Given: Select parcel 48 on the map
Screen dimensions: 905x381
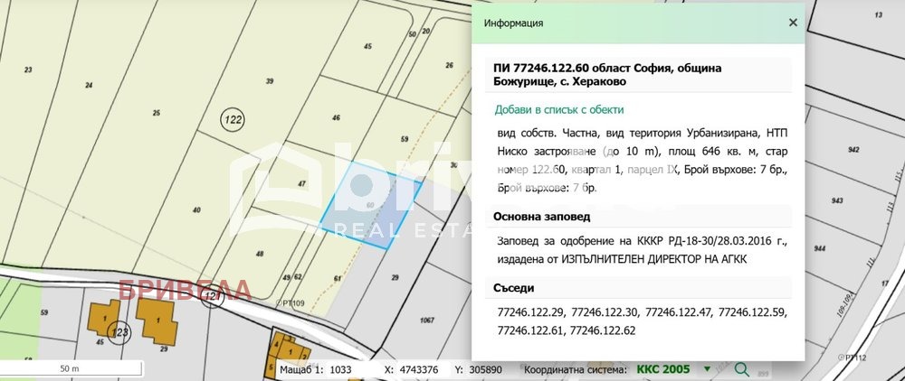Looking at the screenshot, I should point(260,254).
